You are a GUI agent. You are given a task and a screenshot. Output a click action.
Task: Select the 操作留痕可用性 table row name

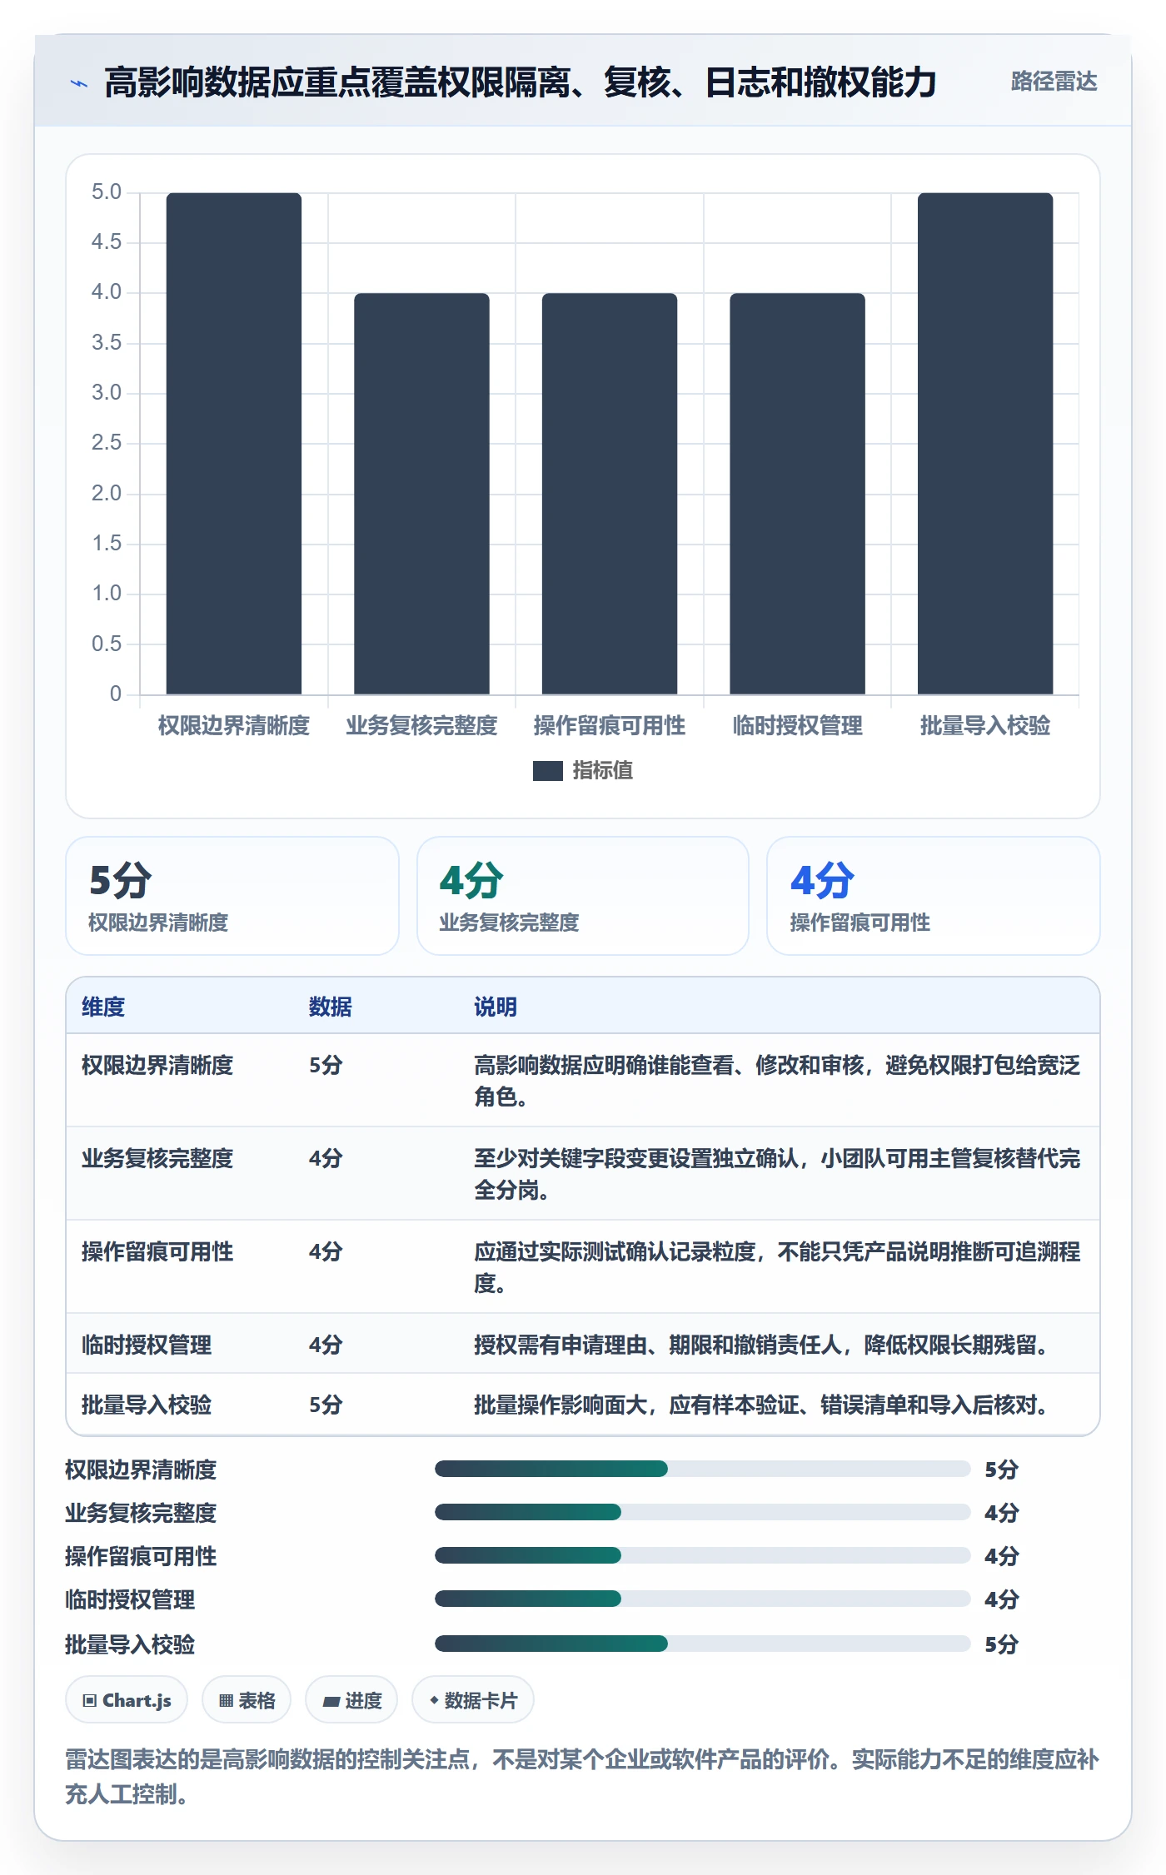tap(157, 1251)
